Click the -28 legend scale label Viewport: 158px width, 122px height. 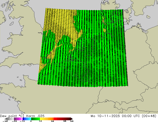(5, 121)
